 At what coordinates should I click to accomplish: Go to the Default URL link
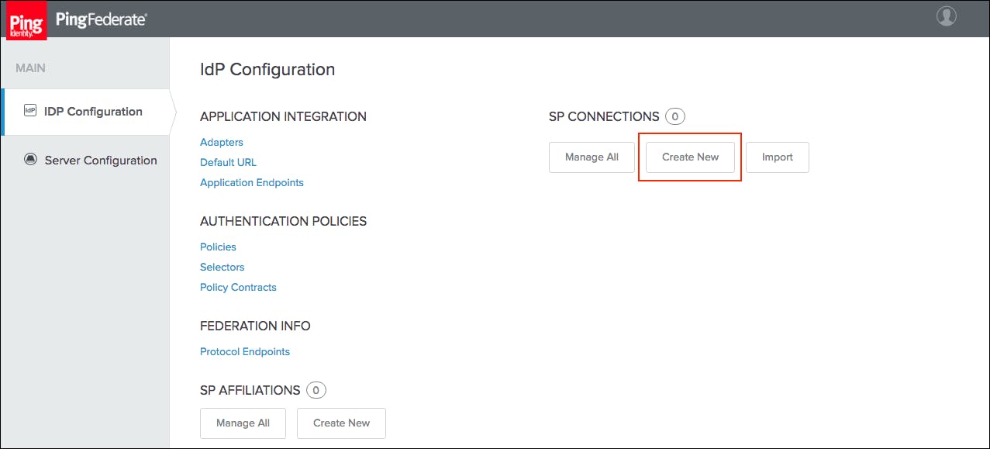pyautogui.click(x=228, y=163)
